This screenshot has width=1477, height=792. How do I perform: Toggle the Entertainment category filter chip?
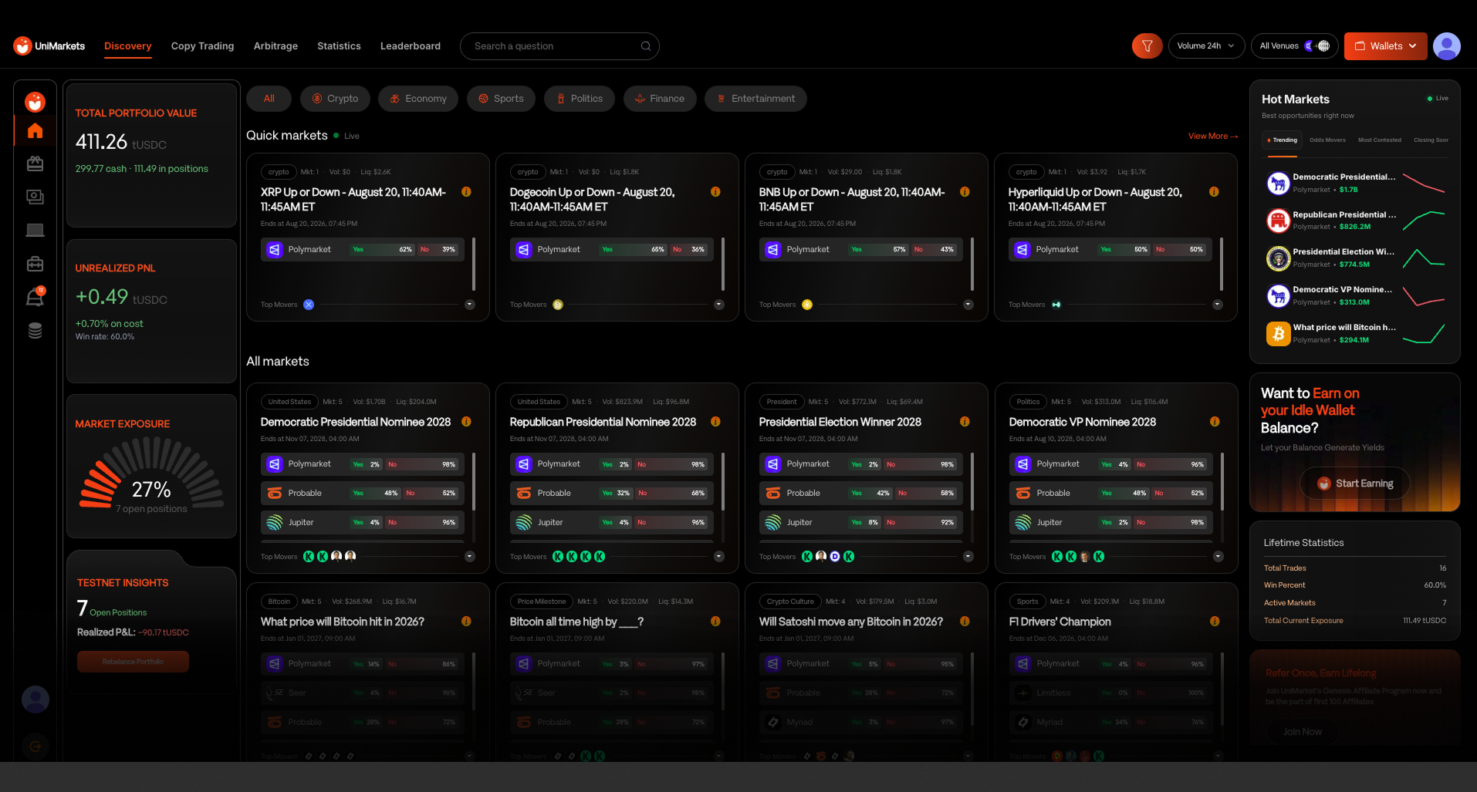coord(755,99)
